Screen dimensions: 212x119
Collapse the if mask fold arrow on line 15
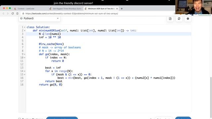[x=25, y=74]
